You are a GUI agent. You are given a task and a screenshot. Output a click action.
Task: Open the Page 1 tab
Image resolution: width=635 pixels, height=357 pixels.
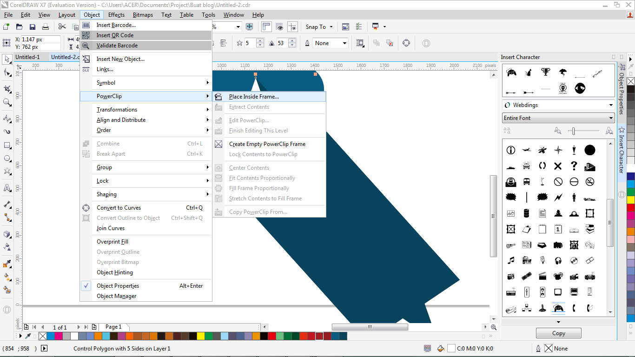pyautogui.click(x=113, y=327)
